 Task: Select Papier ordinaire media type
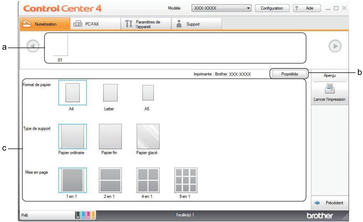click(73, 136)
